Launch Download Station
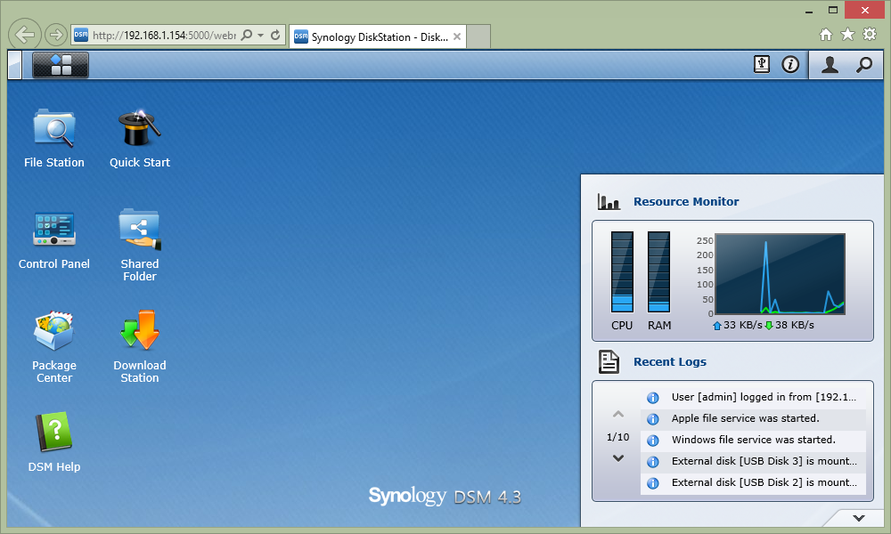Viewport: 891px width, 534px height. (140, 347)
